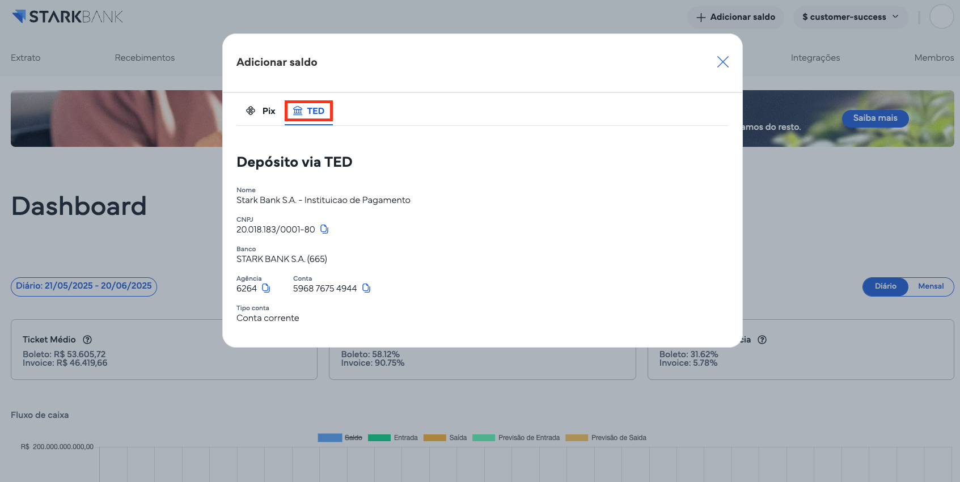Click the Saiba mais banner button

point(875,118)
